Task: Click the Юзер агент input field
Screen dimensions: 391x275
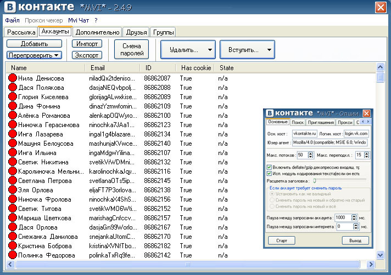Action: 329,142
